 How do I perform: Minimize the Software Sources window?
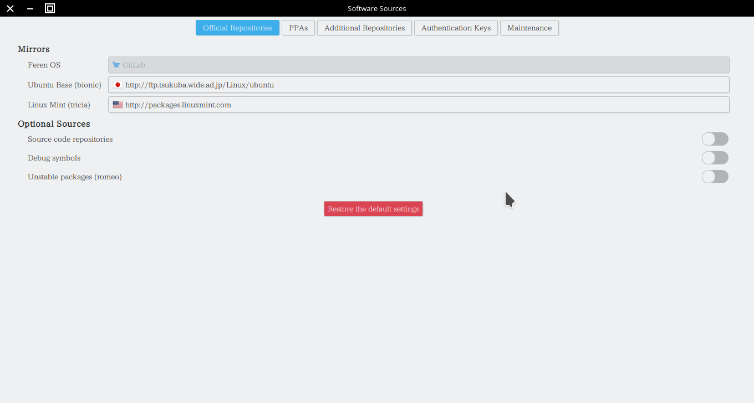pos(30,8)
